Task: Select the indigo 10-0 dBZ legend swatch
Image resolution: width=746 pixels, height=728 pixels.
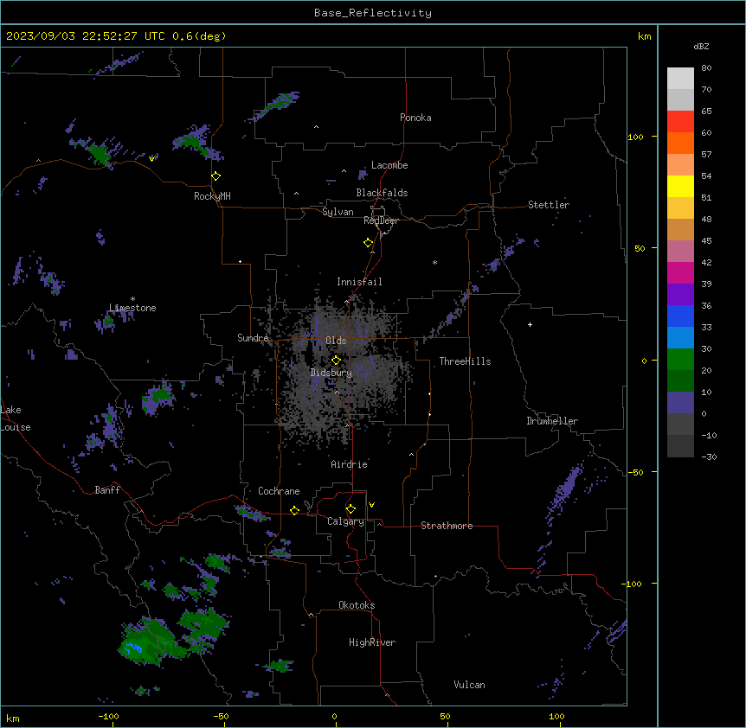Action: (680, 403)
